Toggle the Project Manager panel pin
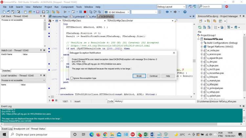Screen dimensions: 246x138 point(240,16)
